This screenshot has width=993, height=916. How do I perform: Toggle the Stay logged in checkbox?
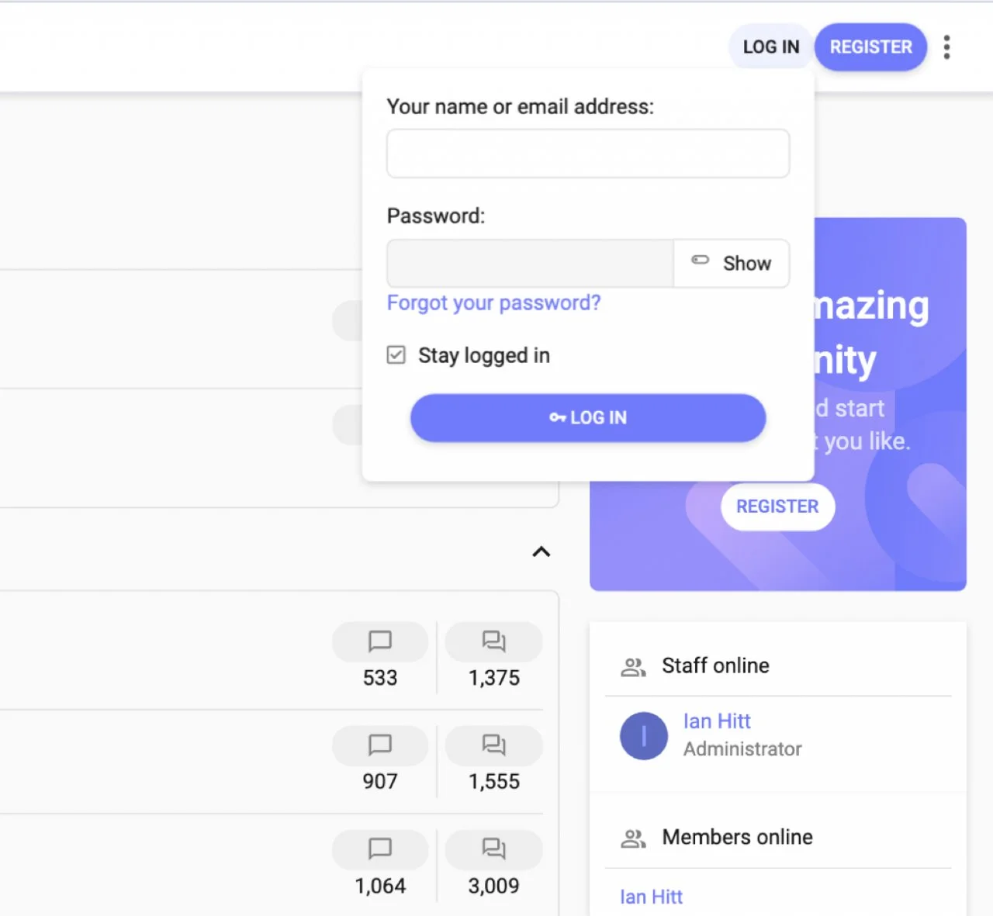pos(396,355)
